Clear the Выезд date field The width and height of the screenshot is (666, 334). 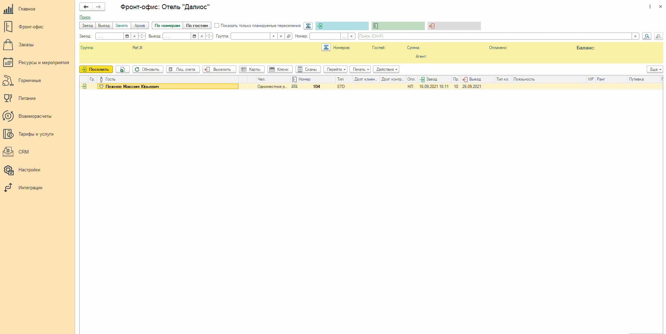tap(202, 36)
